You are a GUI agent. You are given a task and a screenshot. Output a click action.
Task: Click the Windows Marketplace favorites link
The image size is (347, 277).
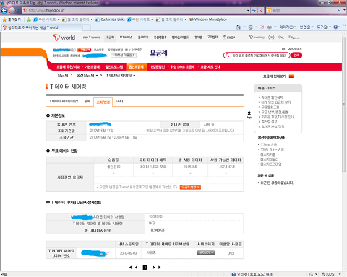[x=208, y=19]
